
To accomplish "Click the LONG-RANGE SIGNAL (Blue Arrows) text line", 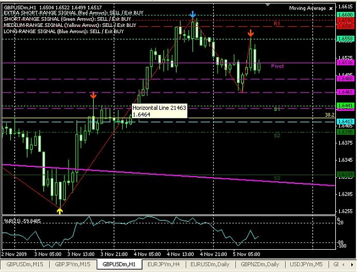I will click(64, 31).
